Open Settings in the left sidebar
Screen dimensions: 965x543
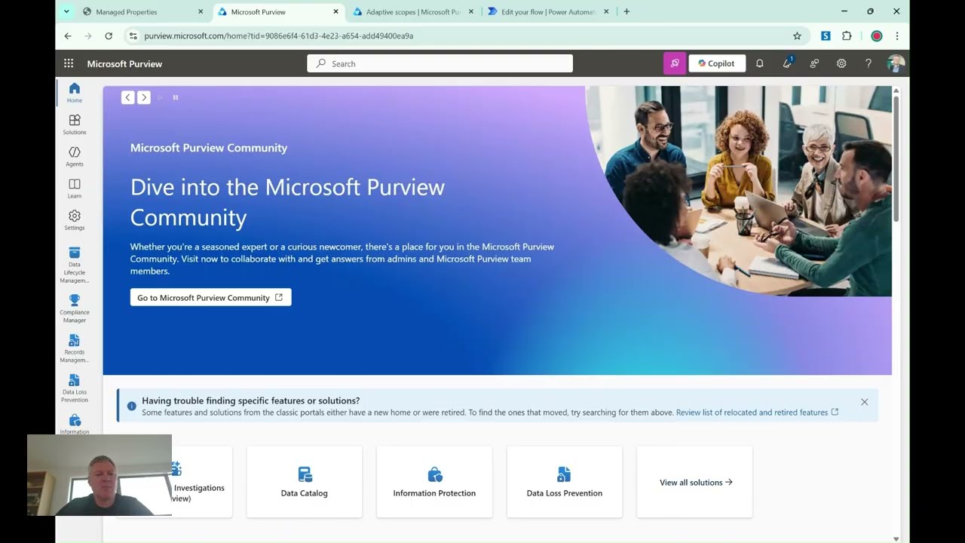75,219
